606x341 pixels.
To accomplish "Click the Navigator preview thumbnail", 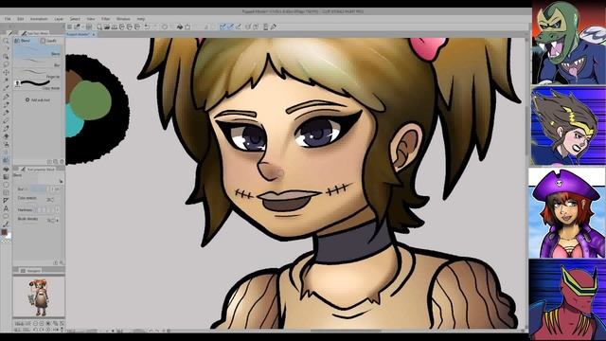I will pyautogui.click(x=39, y=296).
